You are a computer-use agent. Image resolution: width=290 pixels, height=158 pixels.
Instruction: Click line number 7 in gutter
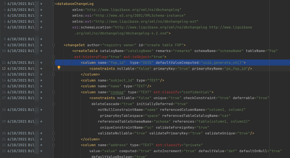(x=5, y=27)
